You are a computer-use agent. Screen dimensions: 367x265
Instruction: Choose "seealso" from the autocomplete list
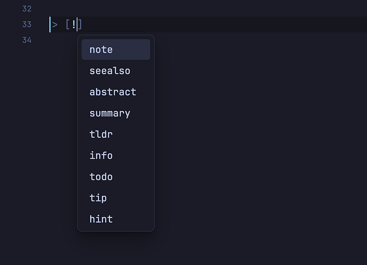[x=116, y=71]
